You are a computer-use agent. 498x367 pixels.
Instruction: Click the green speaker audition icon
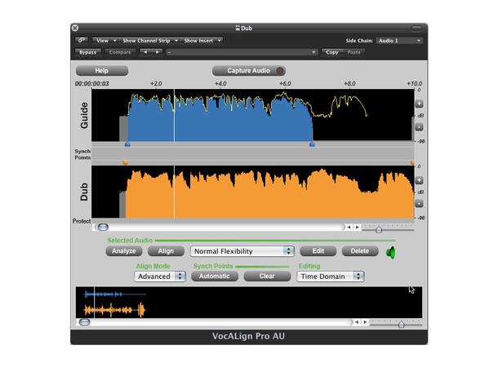click(391, 253)
